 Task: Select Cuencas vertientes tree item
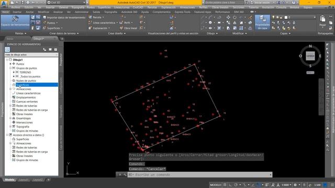27,102
